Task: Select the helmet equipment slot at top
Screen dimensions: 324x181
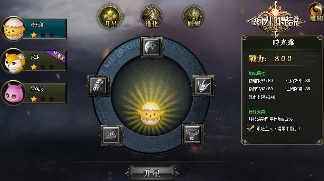Action: [152, 48]
